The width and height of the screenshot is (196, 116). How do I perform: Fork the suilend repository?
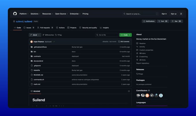pos(163,21)
